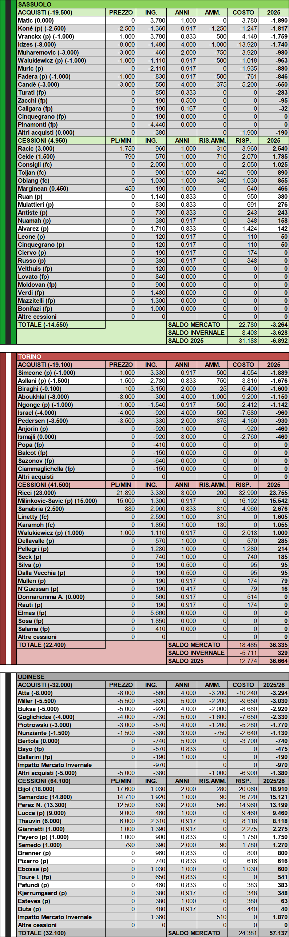
Task: Select the Milinkovic-Savic (p) (15.000) cell
Action: point(57,501)
